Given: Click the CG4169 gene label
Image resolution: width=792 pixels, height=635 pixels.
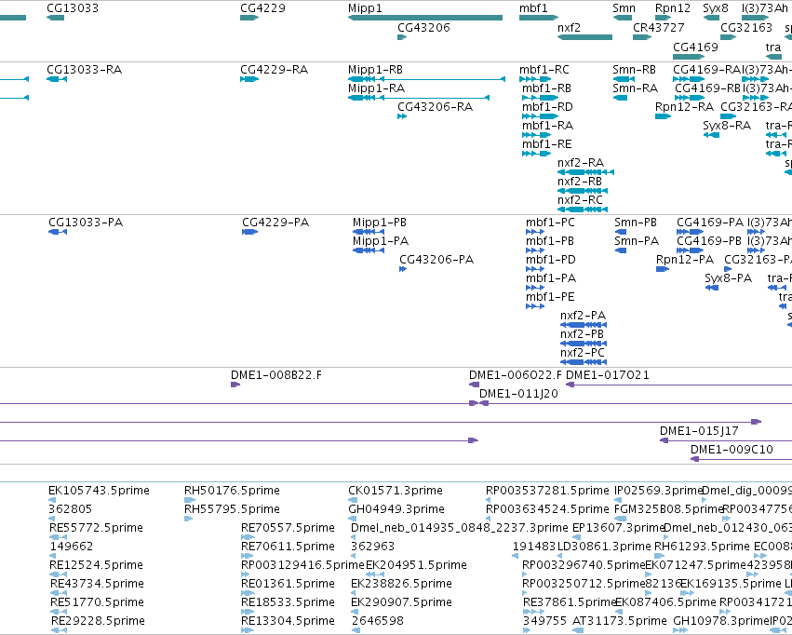Looking at the screenshot, I should pos(695,47).
